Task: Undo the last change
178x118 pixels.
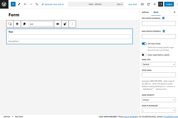Action: (25, 4)
